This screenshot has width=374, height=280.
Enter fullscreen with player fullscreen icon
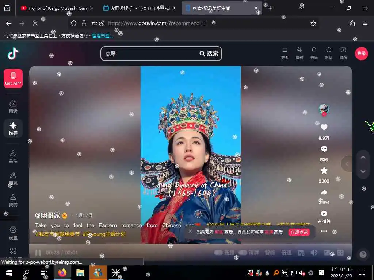point(340,253)
